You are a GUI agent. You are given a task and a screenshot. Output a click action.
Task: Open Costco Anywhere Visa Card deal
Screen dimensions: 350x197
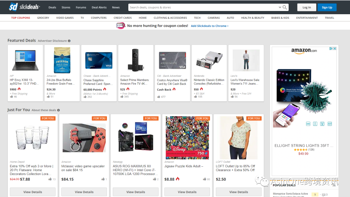[172, 82]
